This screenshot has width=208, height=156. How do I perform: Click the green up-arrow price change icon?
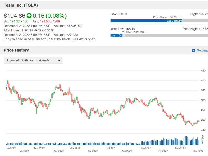[29, 16]
